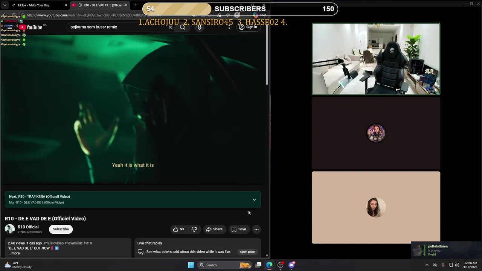Open clock and date 12:28 AM
The height and width of the screenshot is (271, 482).
tap(471, 265)
